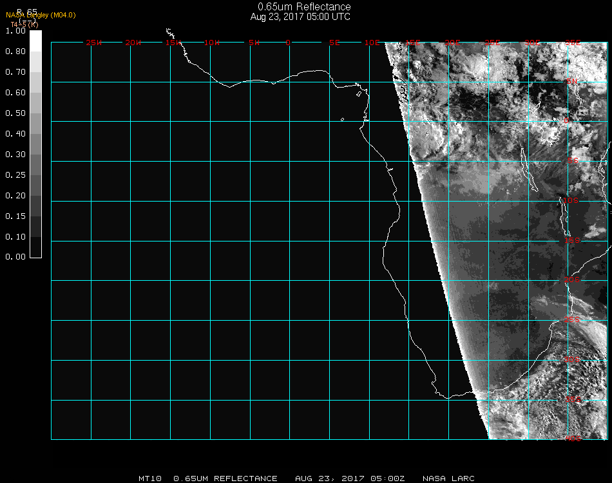Click the "5N" latitude label
The image size is (612, 483).
click(x=572, y=81)
